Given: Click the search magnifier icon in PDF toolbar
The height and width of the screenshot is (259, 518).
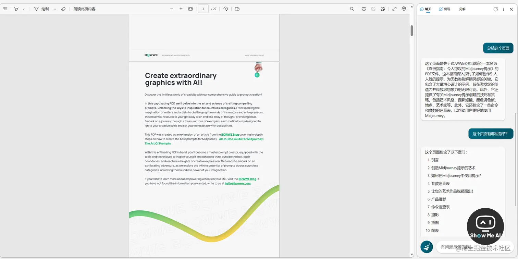Looking at the screenshot, I should pyautogui.click(x=352, y=9).
